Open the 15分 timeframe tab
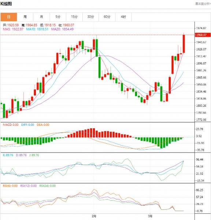The width and height of the screenshot is (211, 220). click(74, 17)
